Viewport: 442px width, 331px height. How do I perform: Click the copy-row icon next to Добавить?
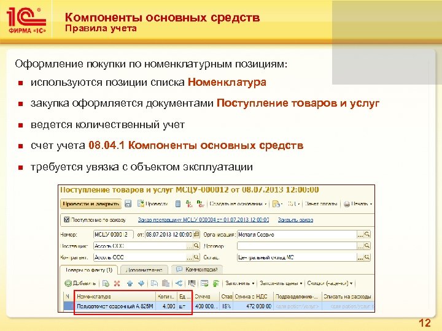(x=106, y=283)
